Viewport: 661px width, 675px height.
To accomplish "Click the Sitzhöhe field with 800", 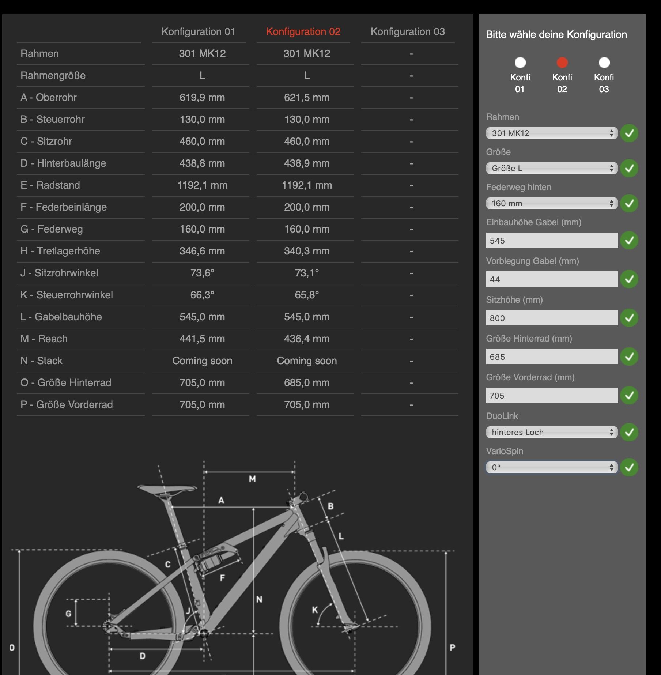I will tap(552, 318).
